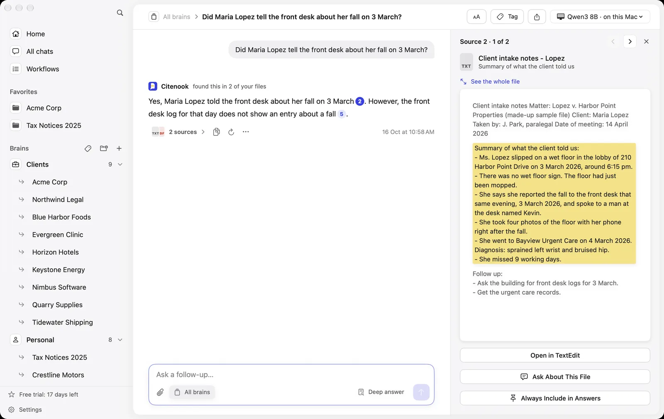
Task: Open Tax Notices 2025 favorite folder
Action: [66, 125]
